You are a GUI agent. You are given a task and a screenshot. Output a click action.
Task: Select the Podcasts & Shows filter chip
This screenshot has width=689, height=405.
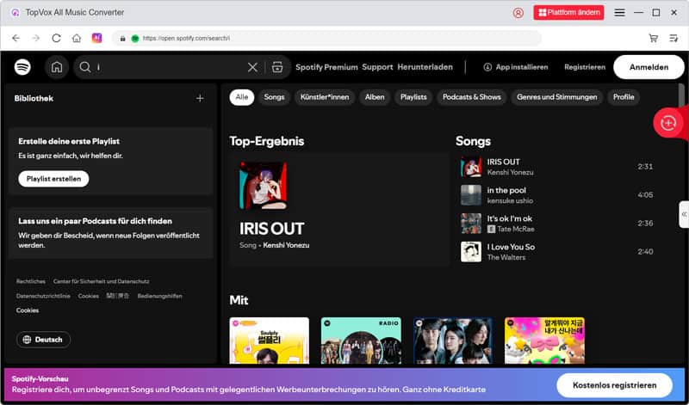(471, 97)
